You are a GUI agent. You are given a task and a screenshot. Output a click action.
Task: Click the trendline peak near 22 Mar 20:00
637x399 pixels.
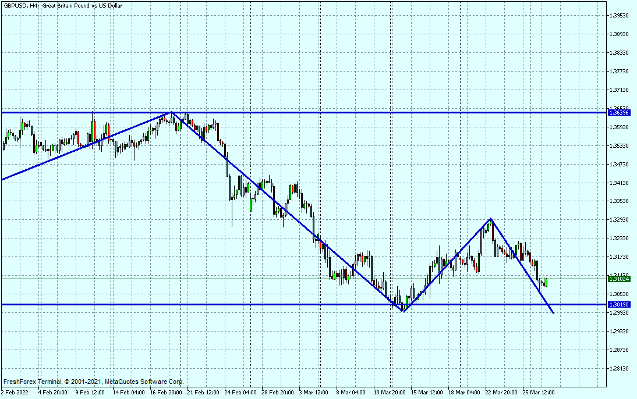coord(491,219)
